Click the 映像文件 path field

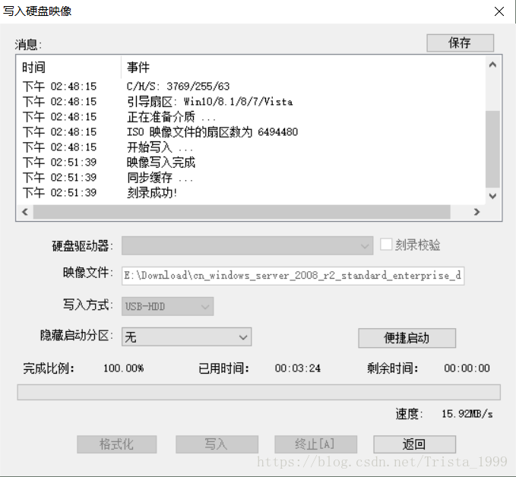coord(293,276)
